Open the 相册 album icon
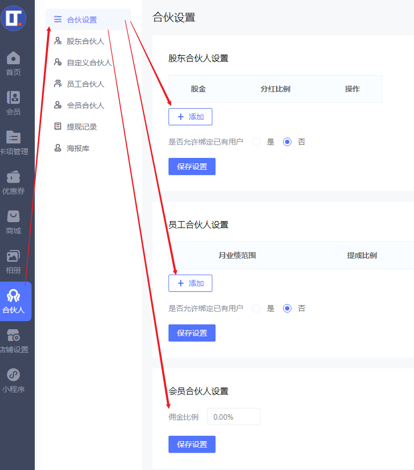 click(x=13, y=256)
